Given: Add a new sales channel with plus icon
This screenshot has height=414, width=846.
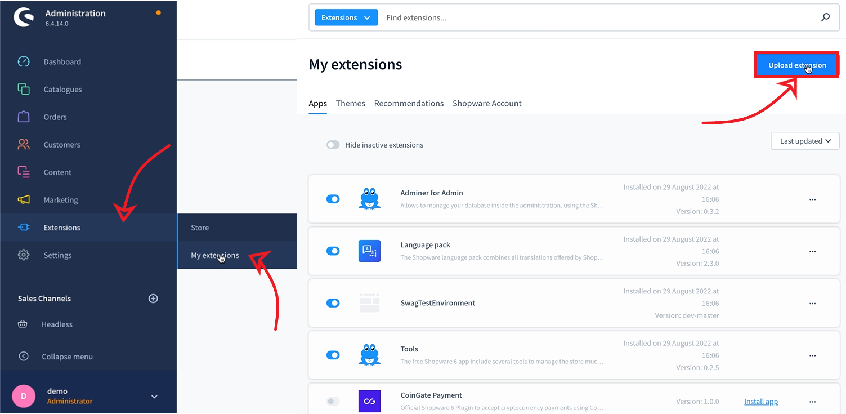Looking at the screenshot, I should pos(153,299).
